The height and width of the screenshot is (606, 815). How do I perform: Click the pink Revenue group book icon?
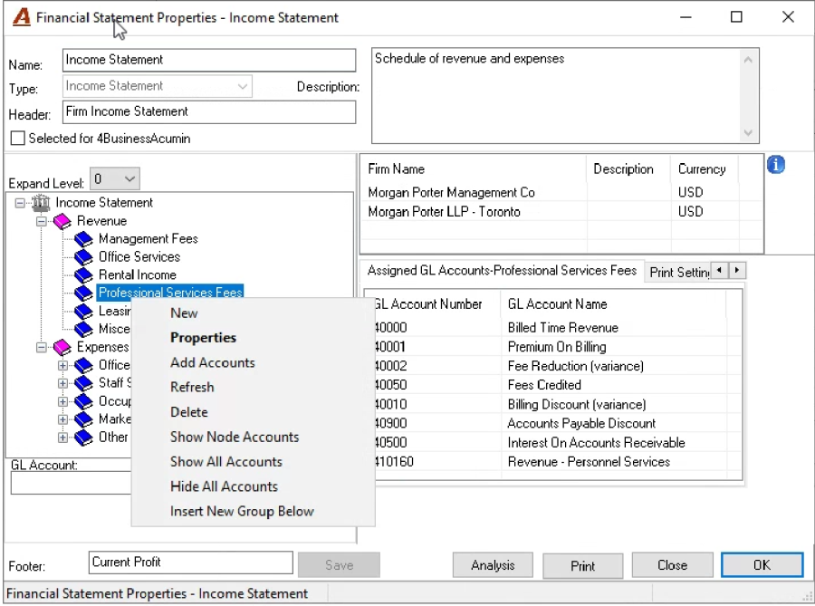tap(62, 221)
